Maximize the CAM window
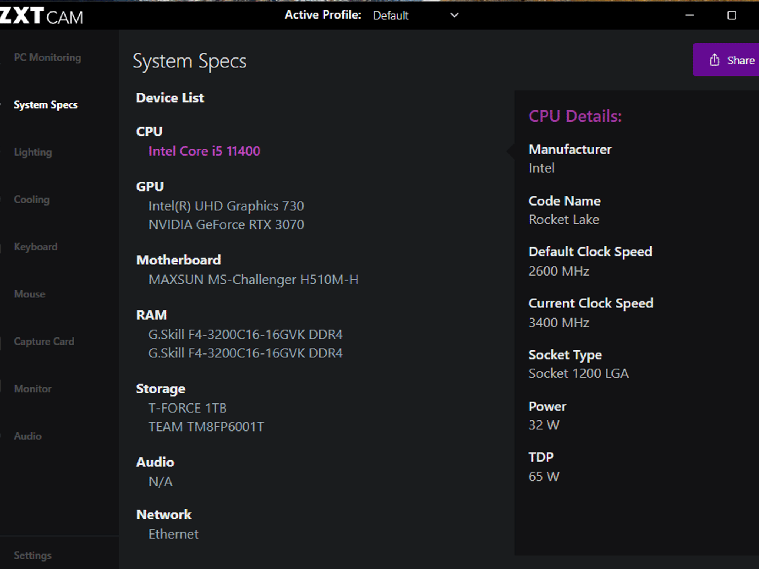Viewport: 759px width, 569px height. pos(732,15)
